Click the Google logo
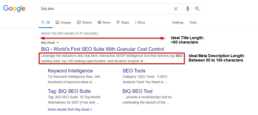 coord(14,9)
